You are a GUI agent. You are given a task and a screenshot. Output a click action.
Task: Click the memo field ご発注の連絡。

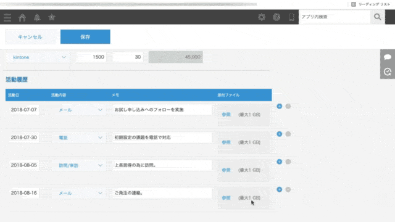[162, 193]
